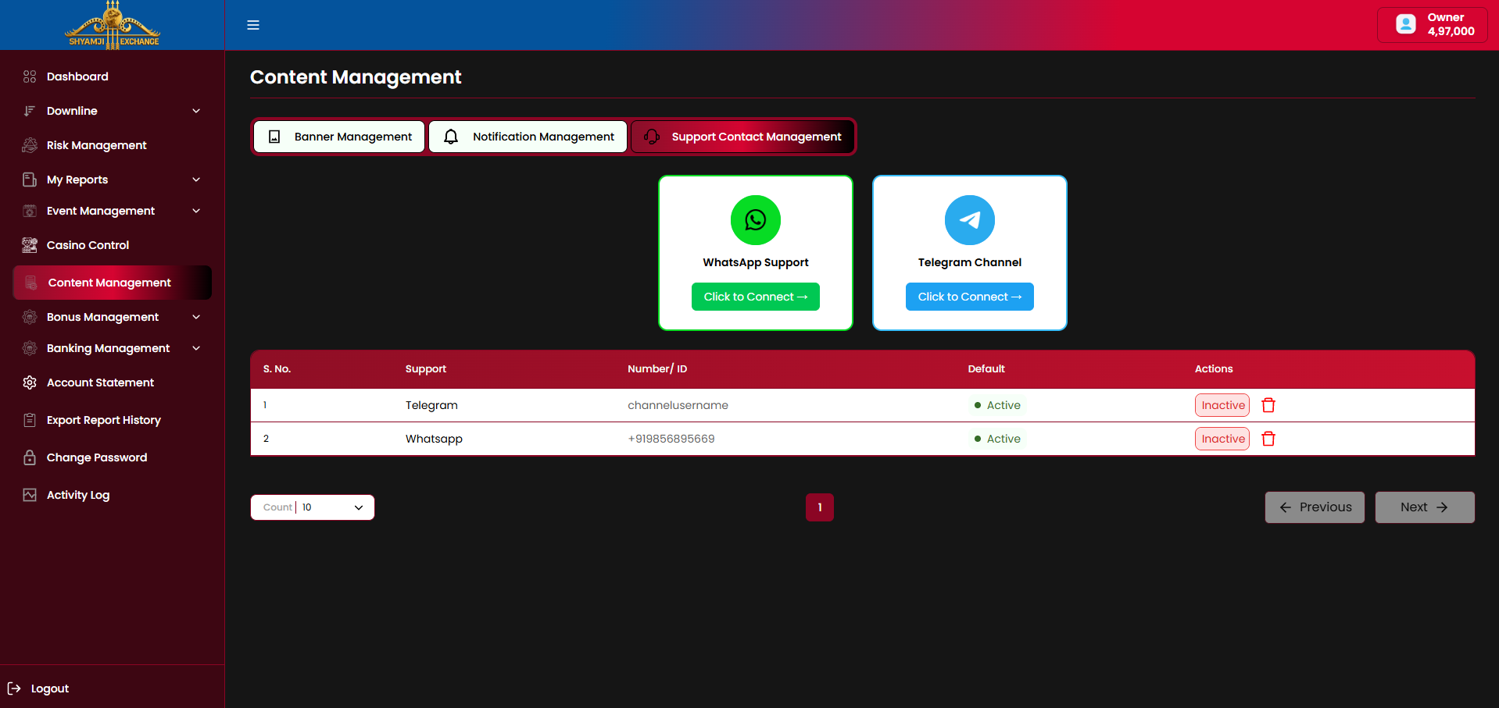1499x708 pixels.
Task: Click the headset icon on Support Contact
Action: 652,137
